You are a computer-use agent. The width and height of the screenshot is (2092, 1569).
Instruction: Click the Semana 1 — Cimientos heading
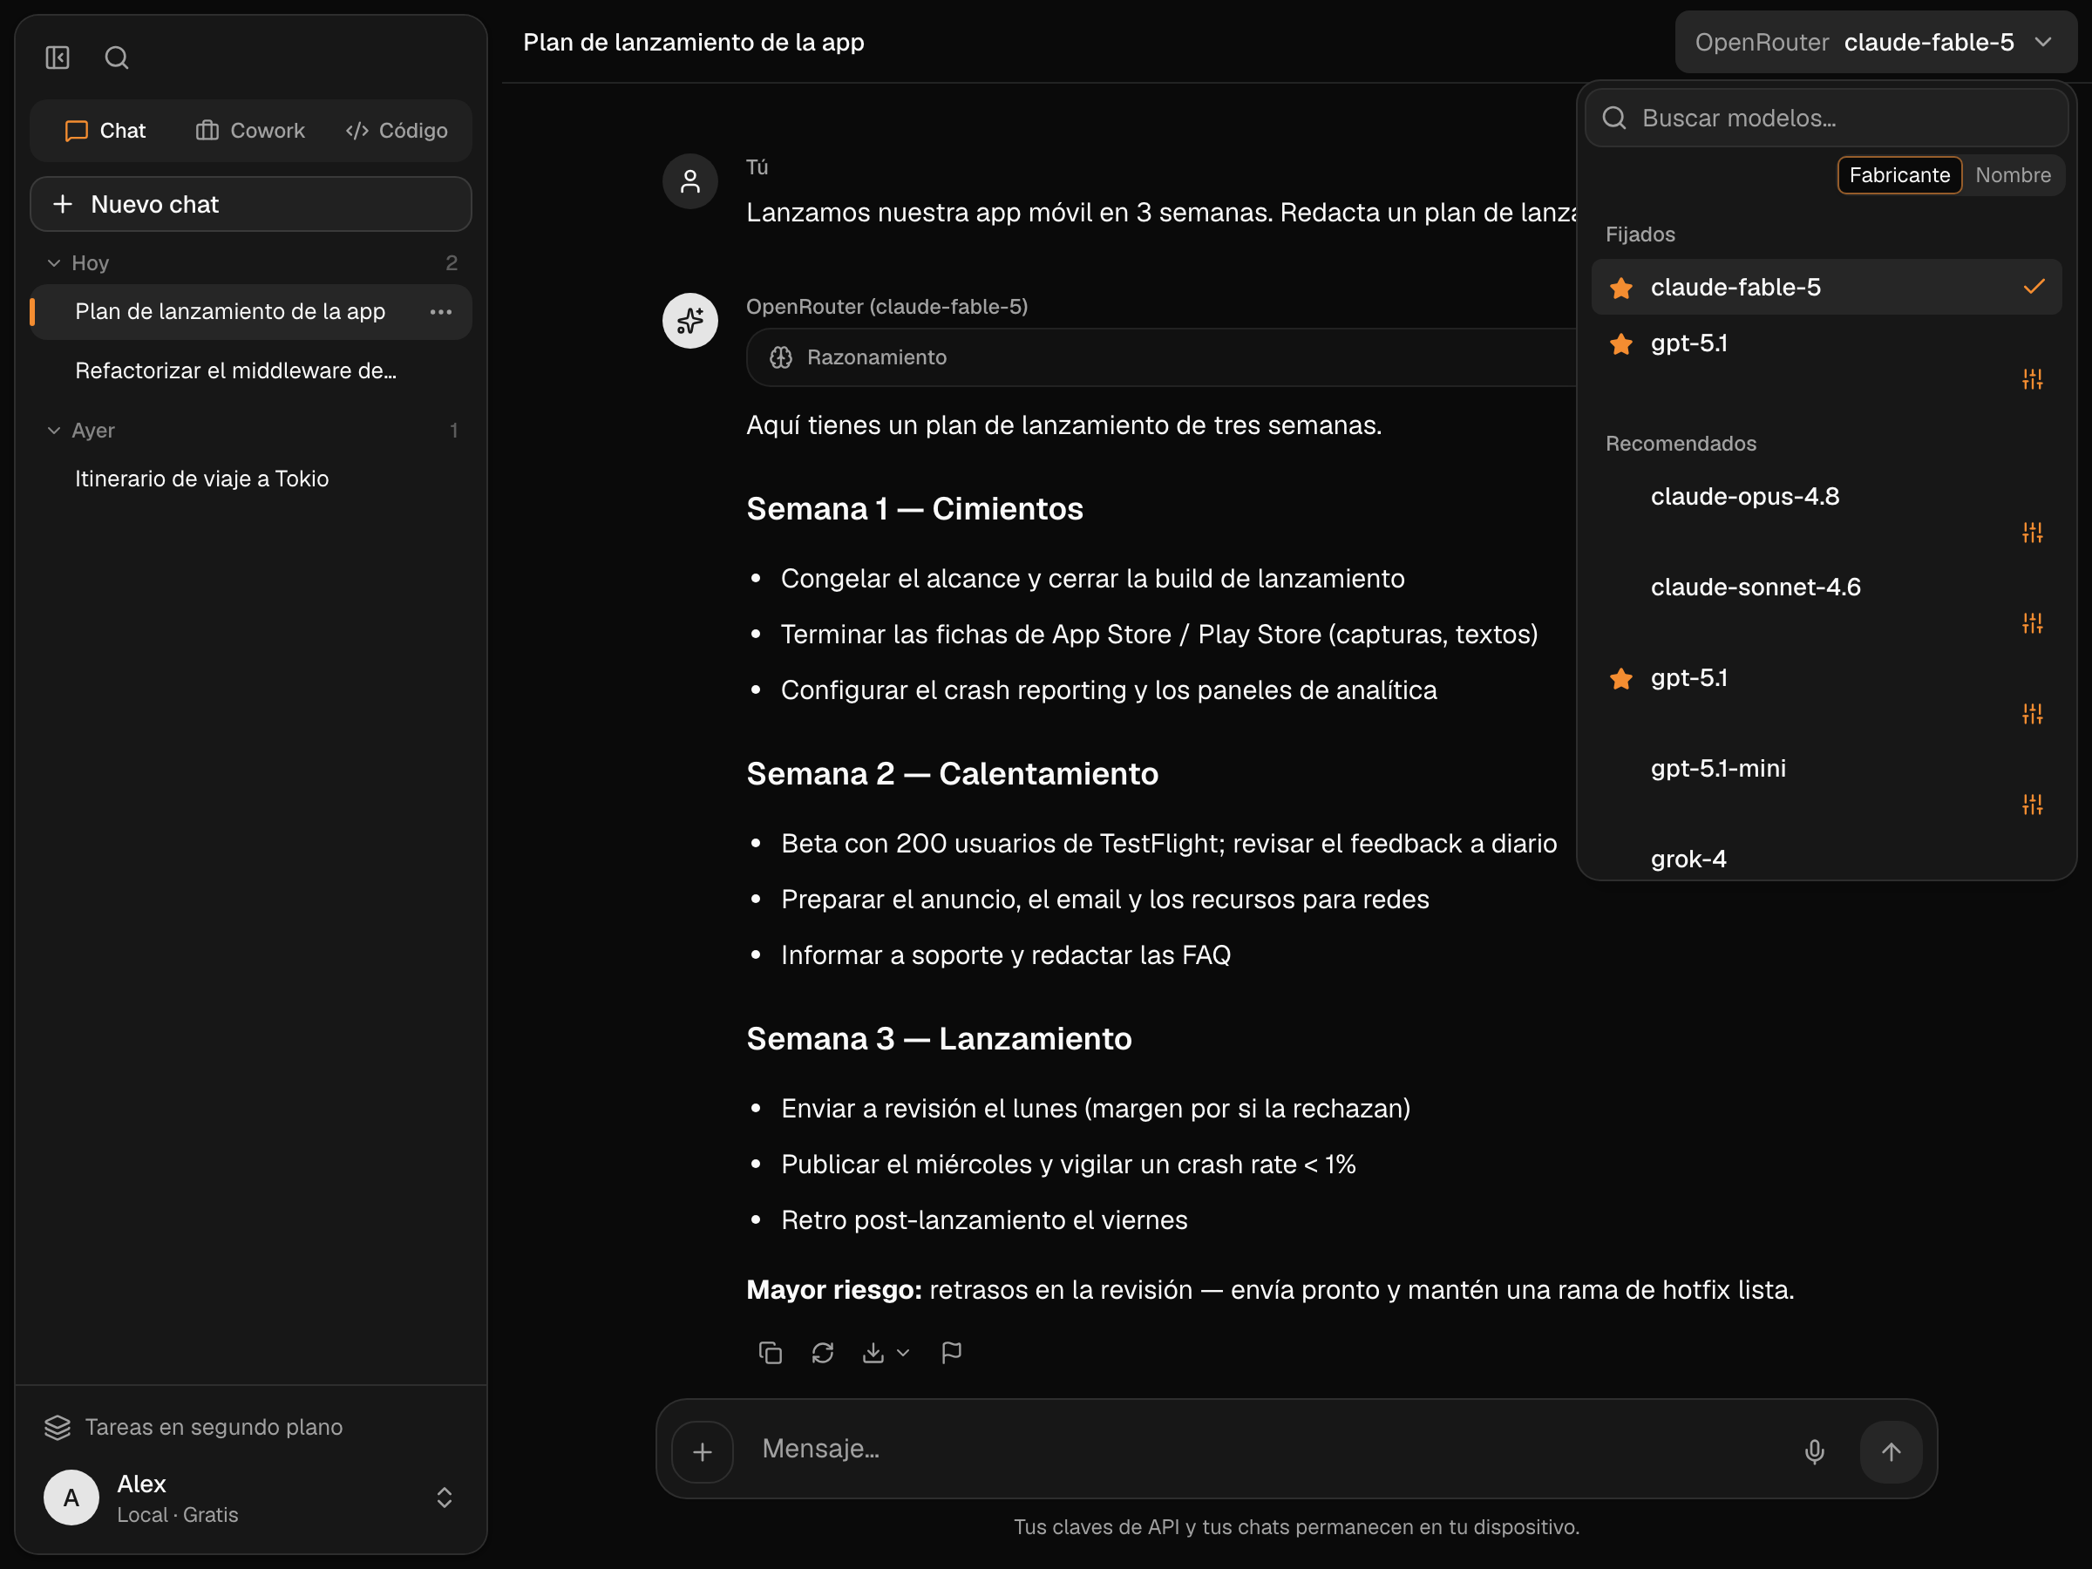tap(914, 510)
